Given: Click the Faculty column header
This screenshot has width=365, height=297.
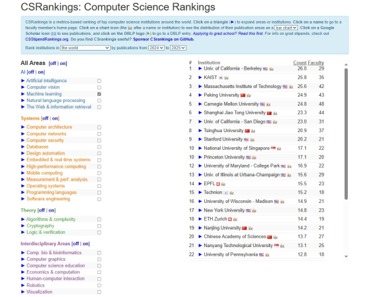Looking at the screenshot, I should (316, 62).
